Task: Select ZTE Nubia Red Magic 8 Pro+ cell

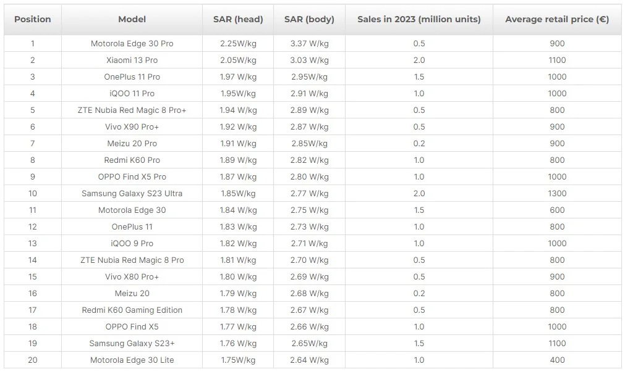Action: point(132,110)
